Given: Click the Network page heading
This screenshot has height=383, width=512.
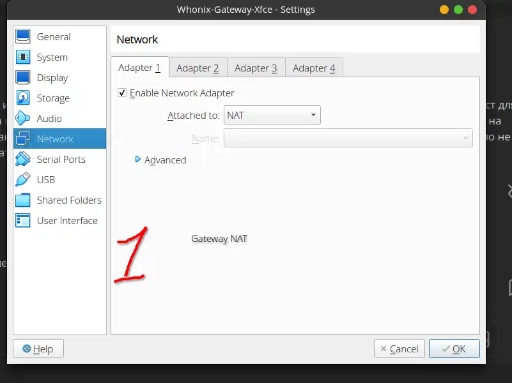Looking at the screenshot, I should 137,40.
